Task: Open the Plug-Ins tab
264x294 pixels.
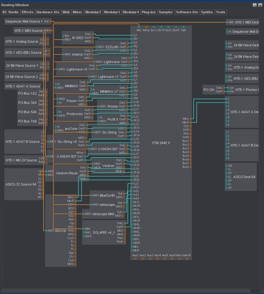Action: [x=149, y=12]
